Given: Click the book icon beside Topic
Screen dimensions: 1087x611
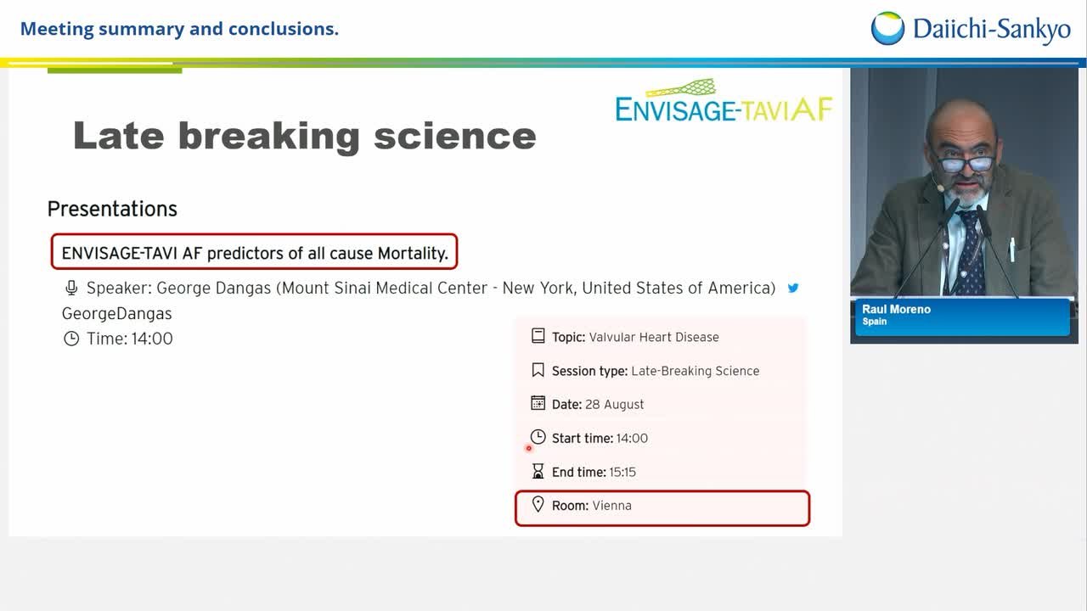Looking at the screenshot, I should point(538,336).
